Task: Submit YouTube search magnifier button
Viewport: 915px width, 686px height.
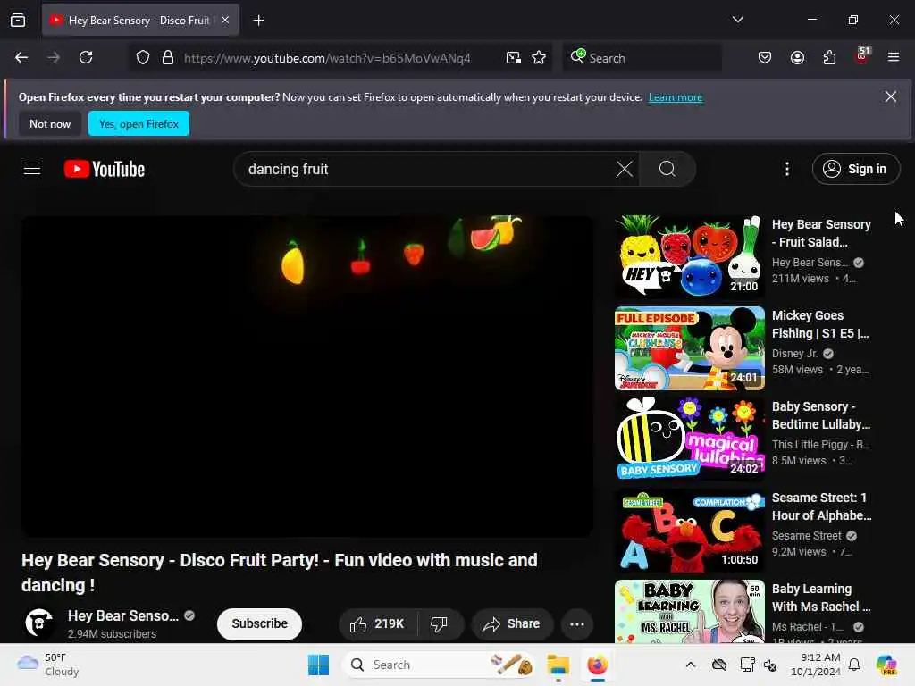Action: point(667,169)
